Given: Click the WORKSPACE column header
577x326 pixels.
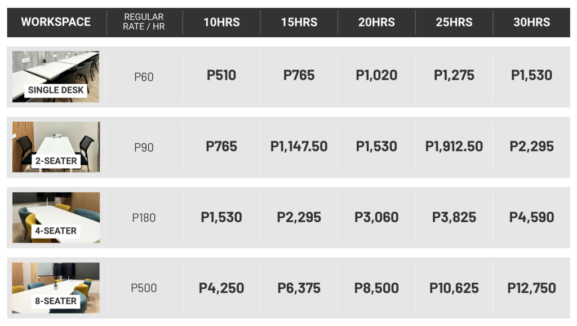Looking at the screenshot, I should (x=56, y=22).
